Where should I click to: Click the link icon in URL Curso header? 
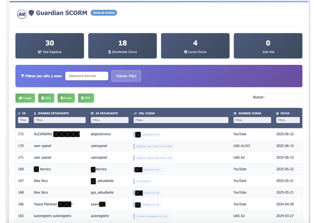(135, 113)
